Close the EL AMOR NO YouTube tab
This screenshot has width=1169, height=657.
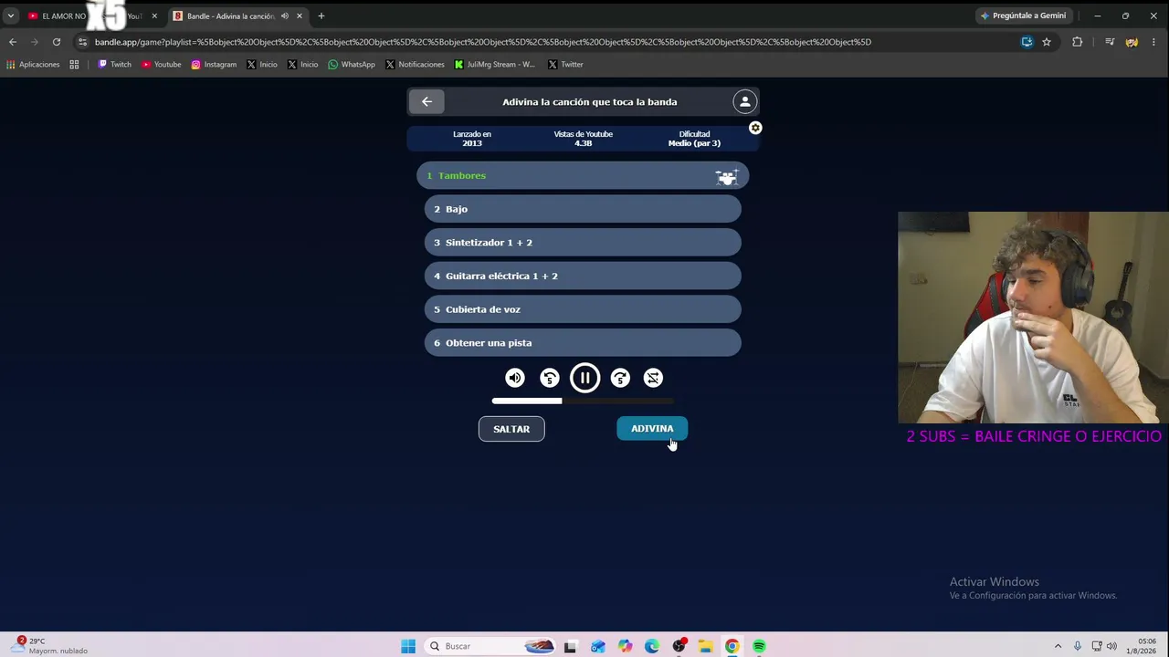pos(153,16)
